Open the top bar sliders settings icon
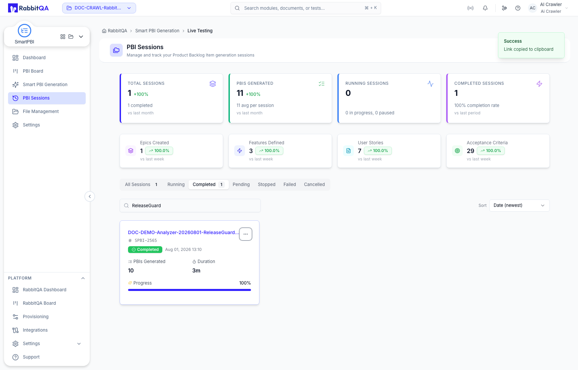The image size is (578, 370). click(504, 8)
